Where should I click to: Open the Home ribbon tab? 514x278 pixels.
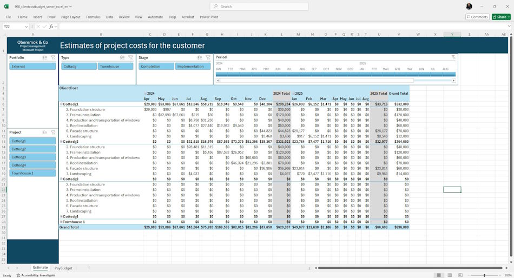pos(23,17)
